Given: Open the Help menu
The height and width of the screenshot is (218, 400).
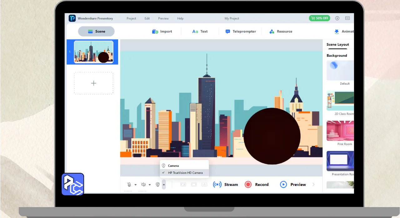Looking at the screenshot, I should pos(180,18).
